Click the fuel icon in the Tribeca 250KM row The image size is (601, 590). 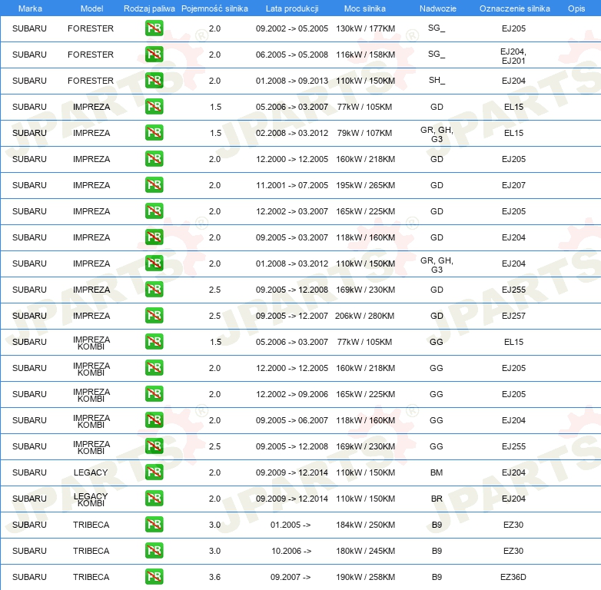154,525
